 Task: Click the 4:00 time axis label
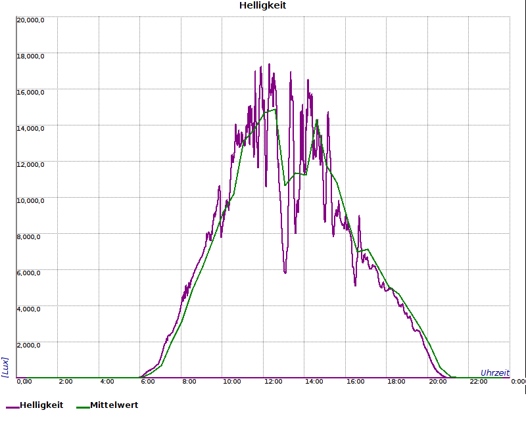pyautogui.click(x=107, y=382)
